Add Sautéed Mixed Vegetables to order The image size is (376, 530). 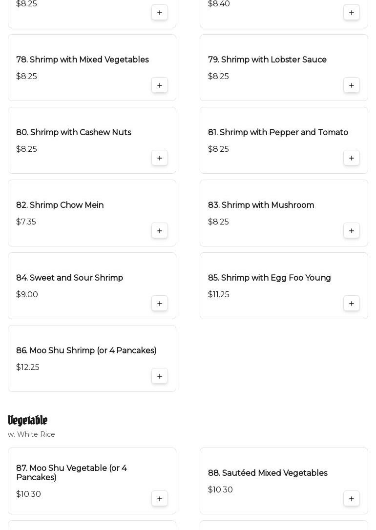[352, 499]
